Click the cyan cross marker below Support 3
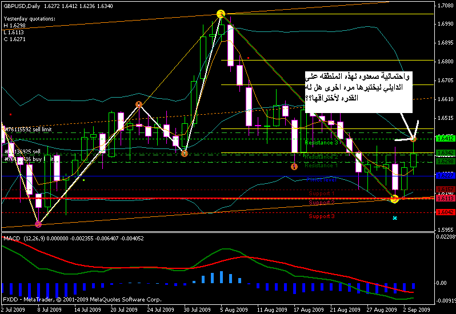The image size is (456, 314). pyautogui.click(x=394, y=218)
